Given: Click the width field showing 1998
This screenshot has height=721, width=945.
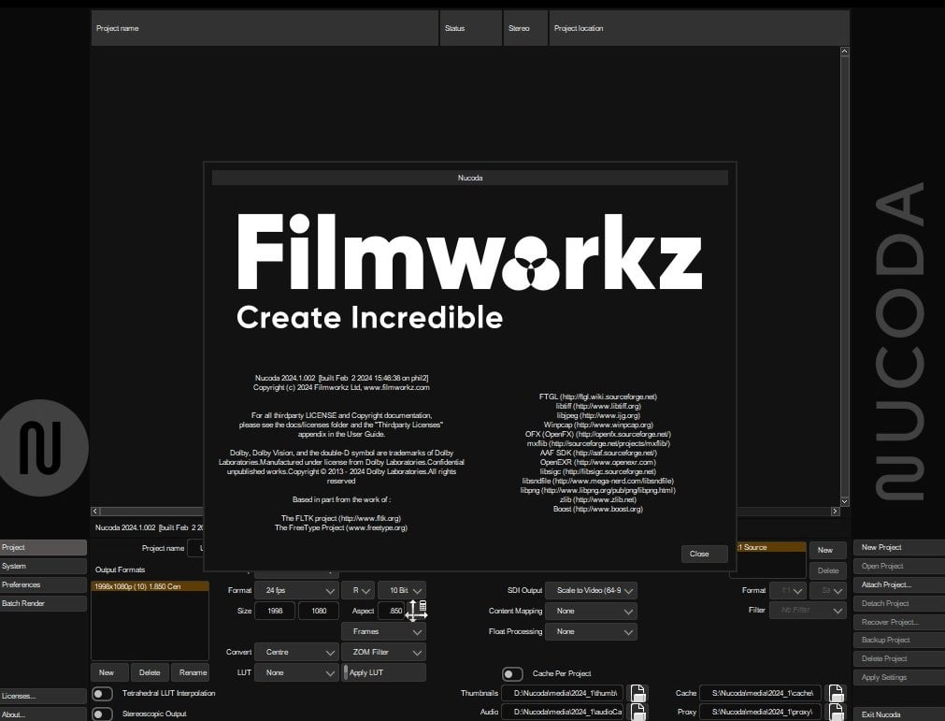Looking at the screenshot, I should coord(275,611).
